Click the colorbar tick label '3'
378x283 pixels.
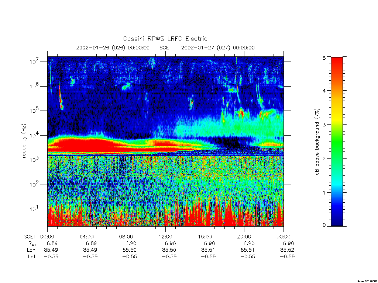324,125
